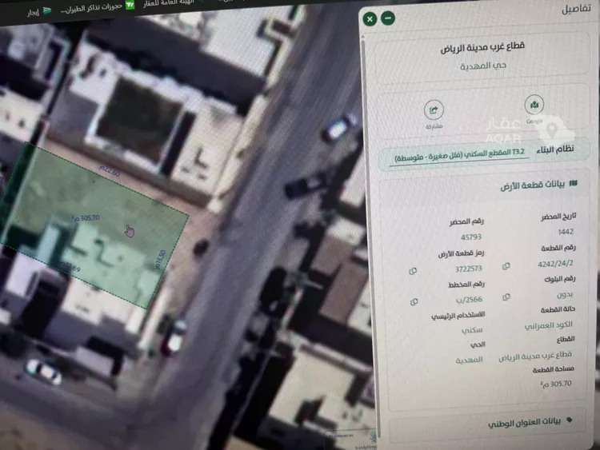The width and height of the screenshot is (600, 450).
Task: Click the share (مشاركة) icon
Action: point(434,110)
